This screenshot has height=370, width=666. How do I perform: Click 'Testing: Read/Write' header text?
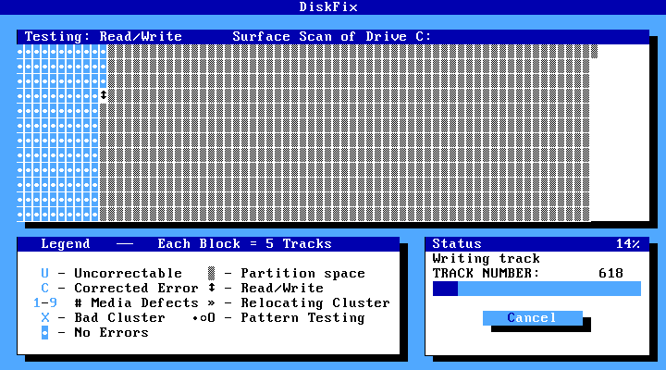tap(104, 36)
